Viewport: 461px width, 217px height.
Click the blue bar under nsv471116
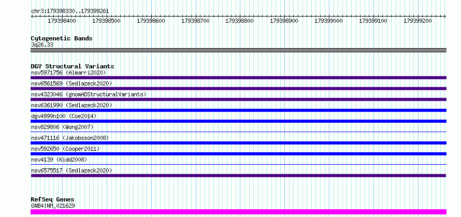238,143
